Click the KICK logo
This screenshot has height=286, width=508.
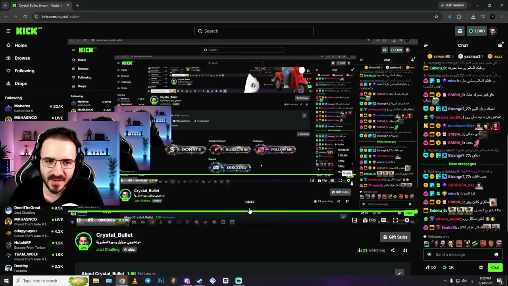tap(29, 31)
